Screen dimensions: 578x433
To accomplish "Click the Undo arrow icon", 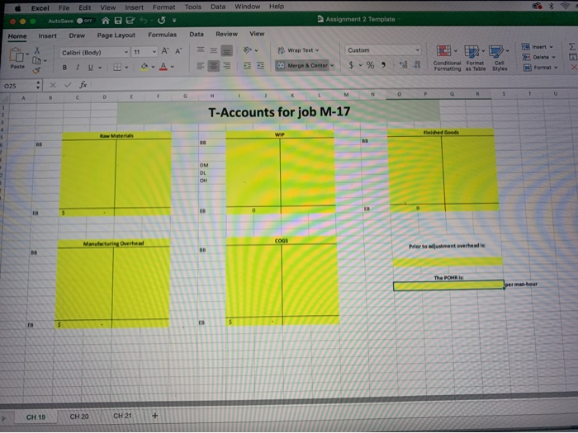I will coord(144,21).
